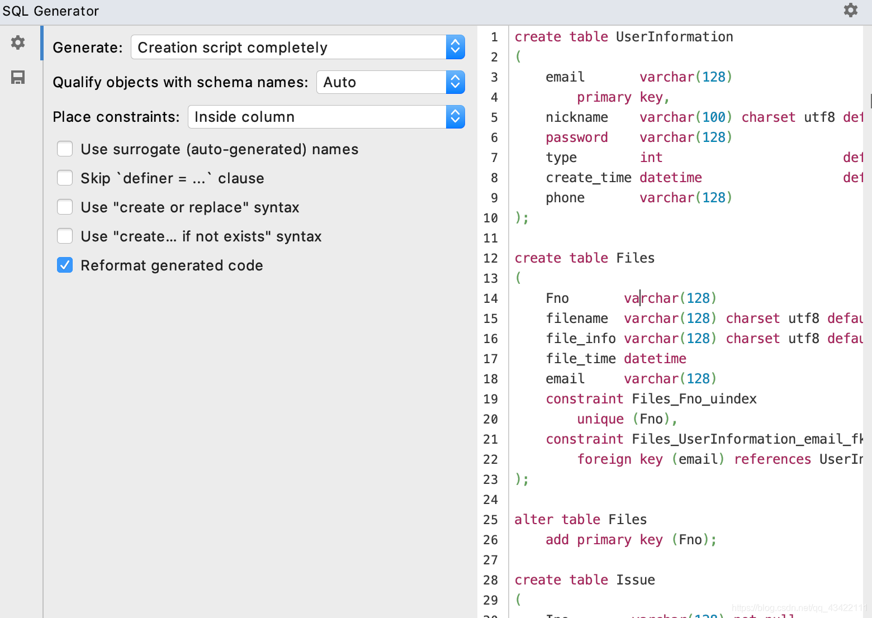The image size is (872, 618).
Task: Click line number 11 in the gutter
Action: 490,238
